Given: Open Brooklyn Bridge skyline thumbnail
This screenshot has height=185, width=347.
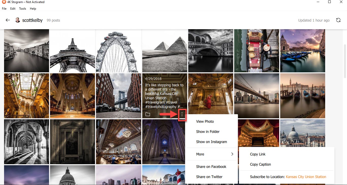Looking at the screenshot, I should pyautogui.click(x=257, y=96).
